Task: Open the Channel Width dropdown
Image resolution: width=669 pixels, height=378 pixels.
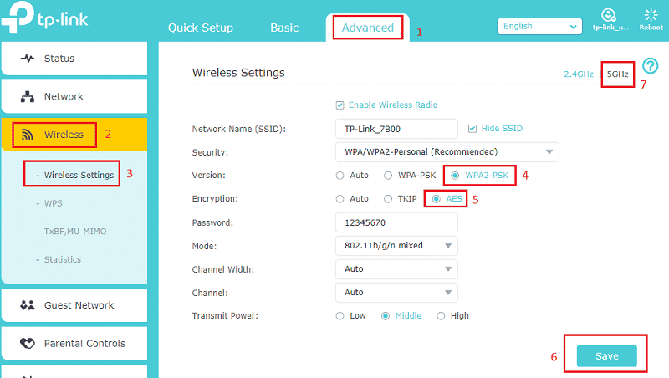Action: [396, 269]
